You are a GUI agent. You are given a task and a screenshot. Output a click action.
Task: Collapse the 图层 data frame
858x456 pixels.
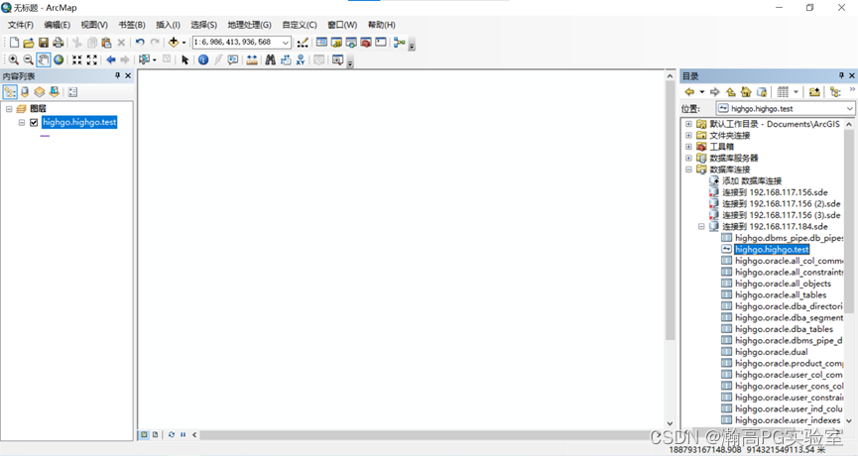[9, 109]
